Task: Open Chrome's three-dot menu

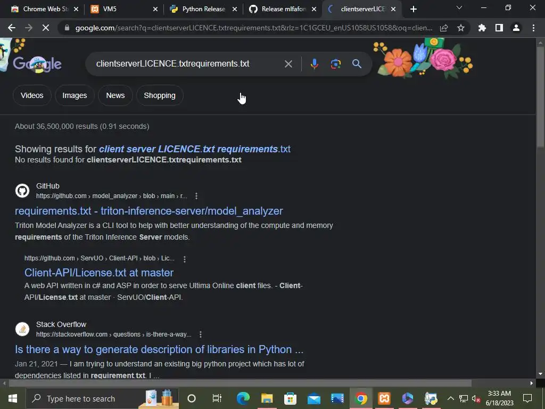Action: click(533, 28)
